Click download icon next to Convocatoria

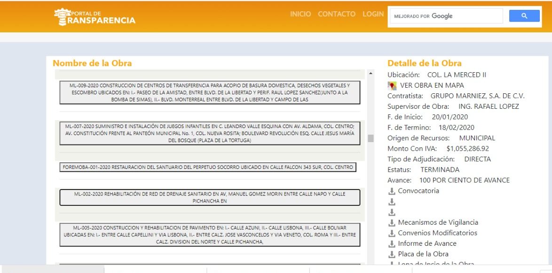(392, 191)
